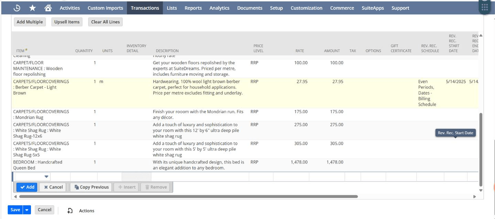495x219 pixels.
Task: Select the Berber Carpet Light Brown line
Action: (41, 87)
